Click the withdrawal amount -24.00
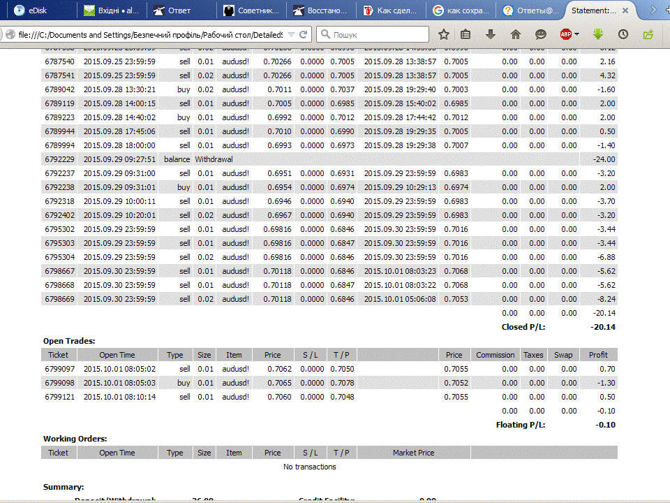This screenshot has height=503, width=670. (604, 159)
